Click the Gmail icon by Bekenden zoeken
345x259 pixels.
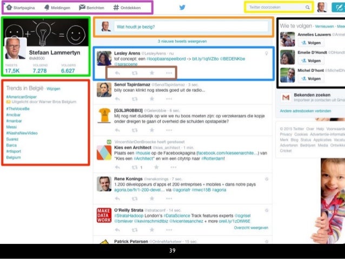[x=286, y=97]
